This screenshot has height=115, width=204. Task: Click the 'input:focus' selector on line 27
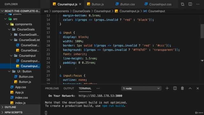point(72,76)
